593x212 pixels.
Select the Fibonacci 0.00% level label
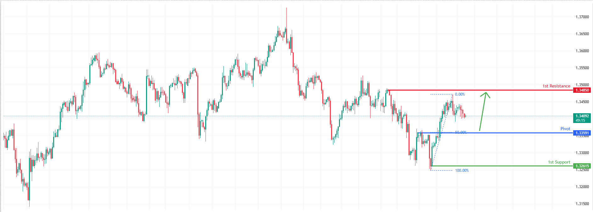point(460,94)
